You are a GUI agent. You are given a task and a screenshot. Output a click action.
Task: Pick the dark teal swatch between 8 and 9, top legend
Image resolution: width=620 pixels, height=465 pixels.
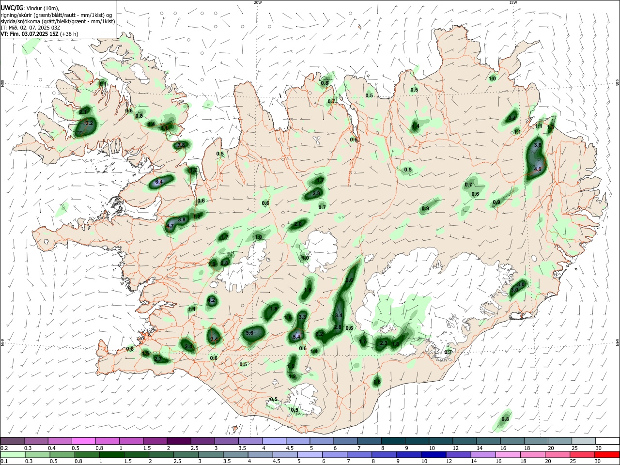pyautogui.click(x=393, y=441)
